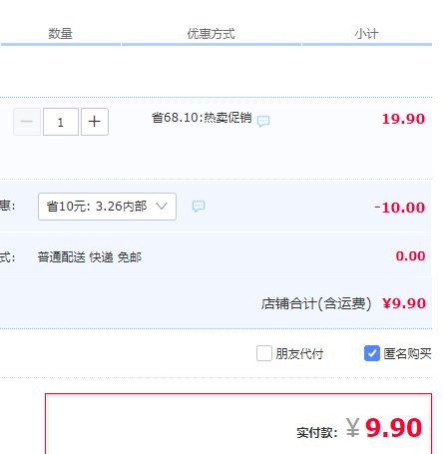Click the 匿名购买 label text
443x454 pixels.
pyautogui.click(x=407, y=354)
